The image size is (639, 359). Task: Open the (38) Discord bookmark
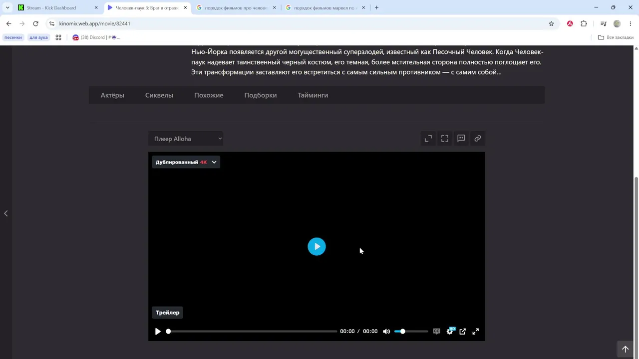pyautogui.click(x=96, y=37)
